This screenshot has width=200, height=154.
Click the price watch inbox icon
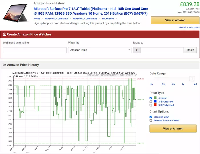click(5, 34)
